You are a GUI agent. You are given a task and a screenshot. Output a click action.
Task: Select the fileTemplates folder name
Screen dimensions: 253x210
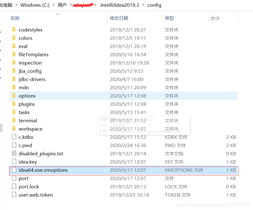[34, 55]
